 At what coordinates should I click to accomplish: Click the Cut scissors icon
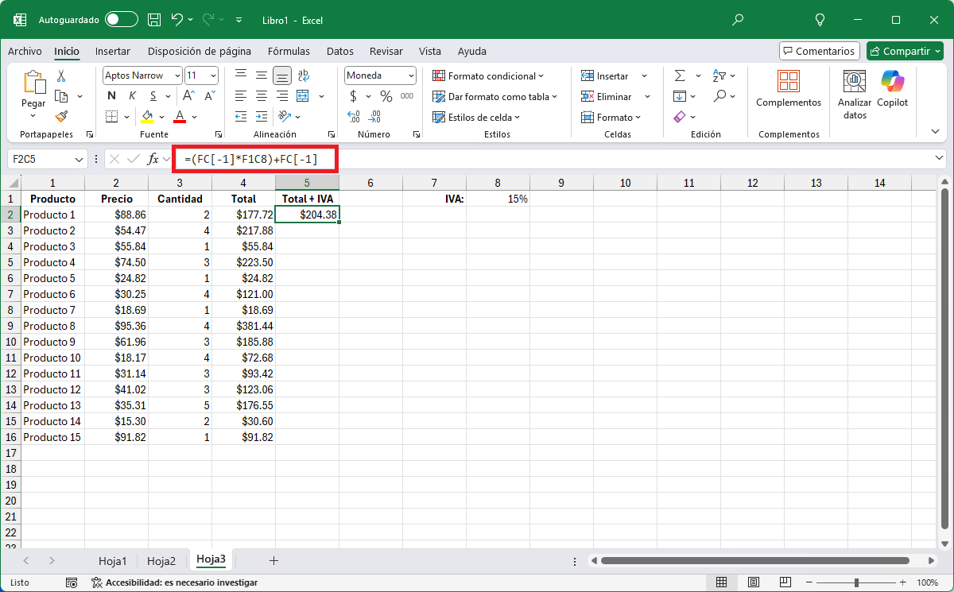point(60,76)
